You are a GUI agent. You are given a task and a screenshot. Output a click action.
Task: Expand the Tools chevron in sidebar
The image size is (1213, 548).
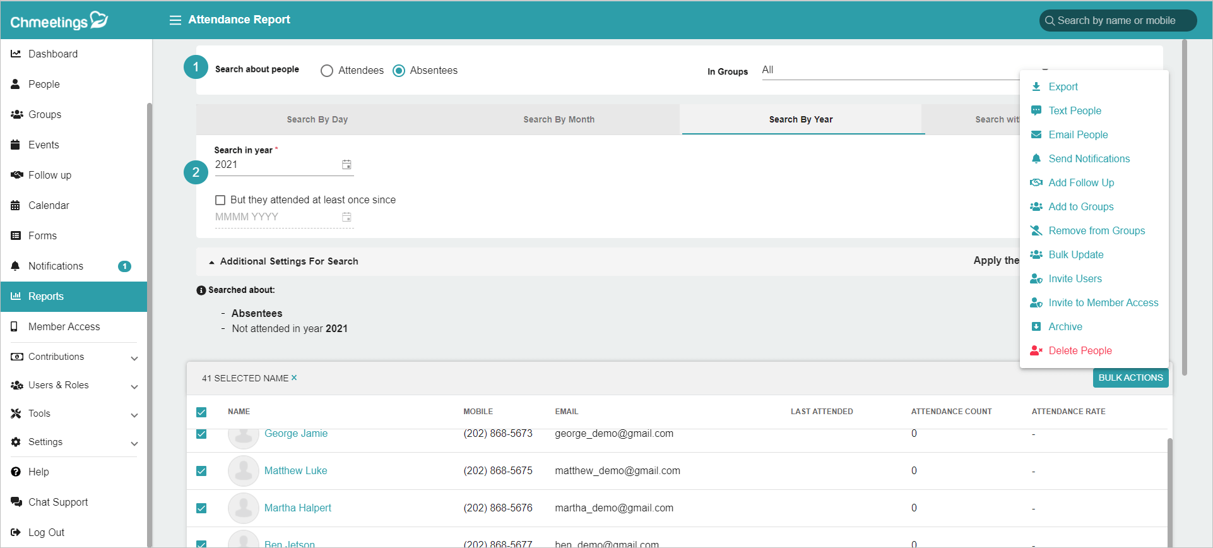[134, 415]
